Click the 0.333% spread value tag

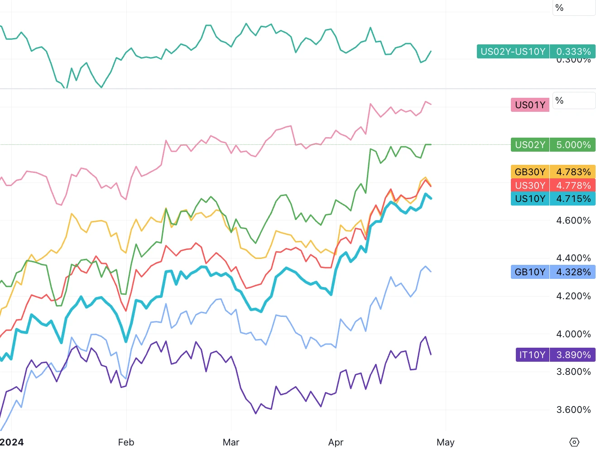click(x=573, y=52)
